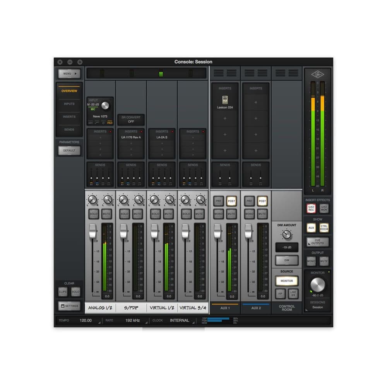Viewport: 387px width, 387px height.
Task: Solo the ANALOG 1/2 channel
Action: pyautogui.click(x=94, y=214)
